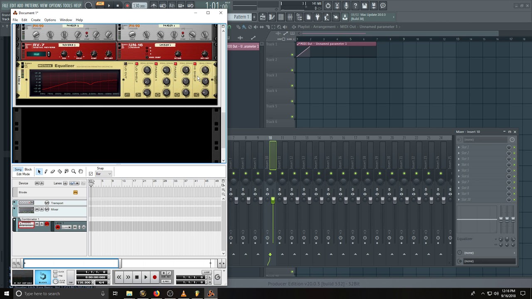This screenshot has height=299, width=532.
Task: Open the FL Studio PATTERNS menu
Action: (x=32, y=5)
